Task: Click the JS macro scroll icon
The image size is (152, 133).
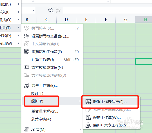Action: tap(26, 129)
